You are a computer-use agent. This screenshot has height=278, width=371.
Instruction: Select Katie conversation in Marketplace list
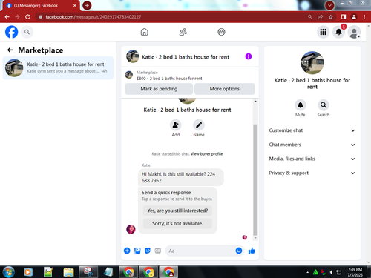pos(58,68)
